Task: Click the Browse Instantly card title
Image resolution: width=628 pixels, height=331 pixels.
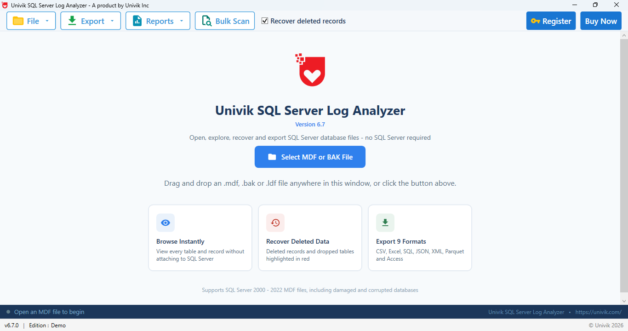Action: point(180,241)
